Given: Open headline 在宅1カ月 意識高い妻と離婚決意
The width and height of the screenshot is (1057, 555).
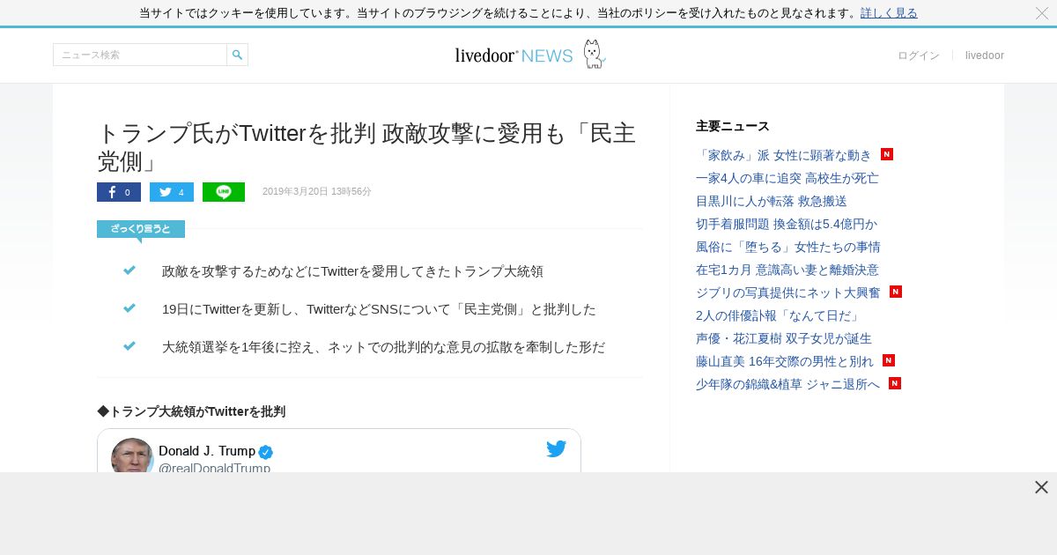Looking at the screenshot, I should click(x=787, y=270).
